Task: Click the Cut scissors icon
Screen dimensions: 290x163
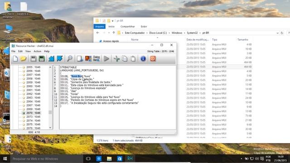Action: tap(116, 59)
